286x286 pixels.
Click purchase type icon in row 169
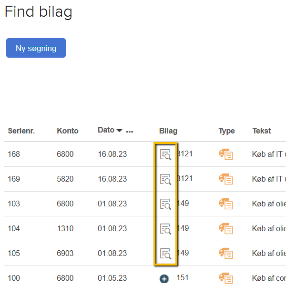coord(225,179)
